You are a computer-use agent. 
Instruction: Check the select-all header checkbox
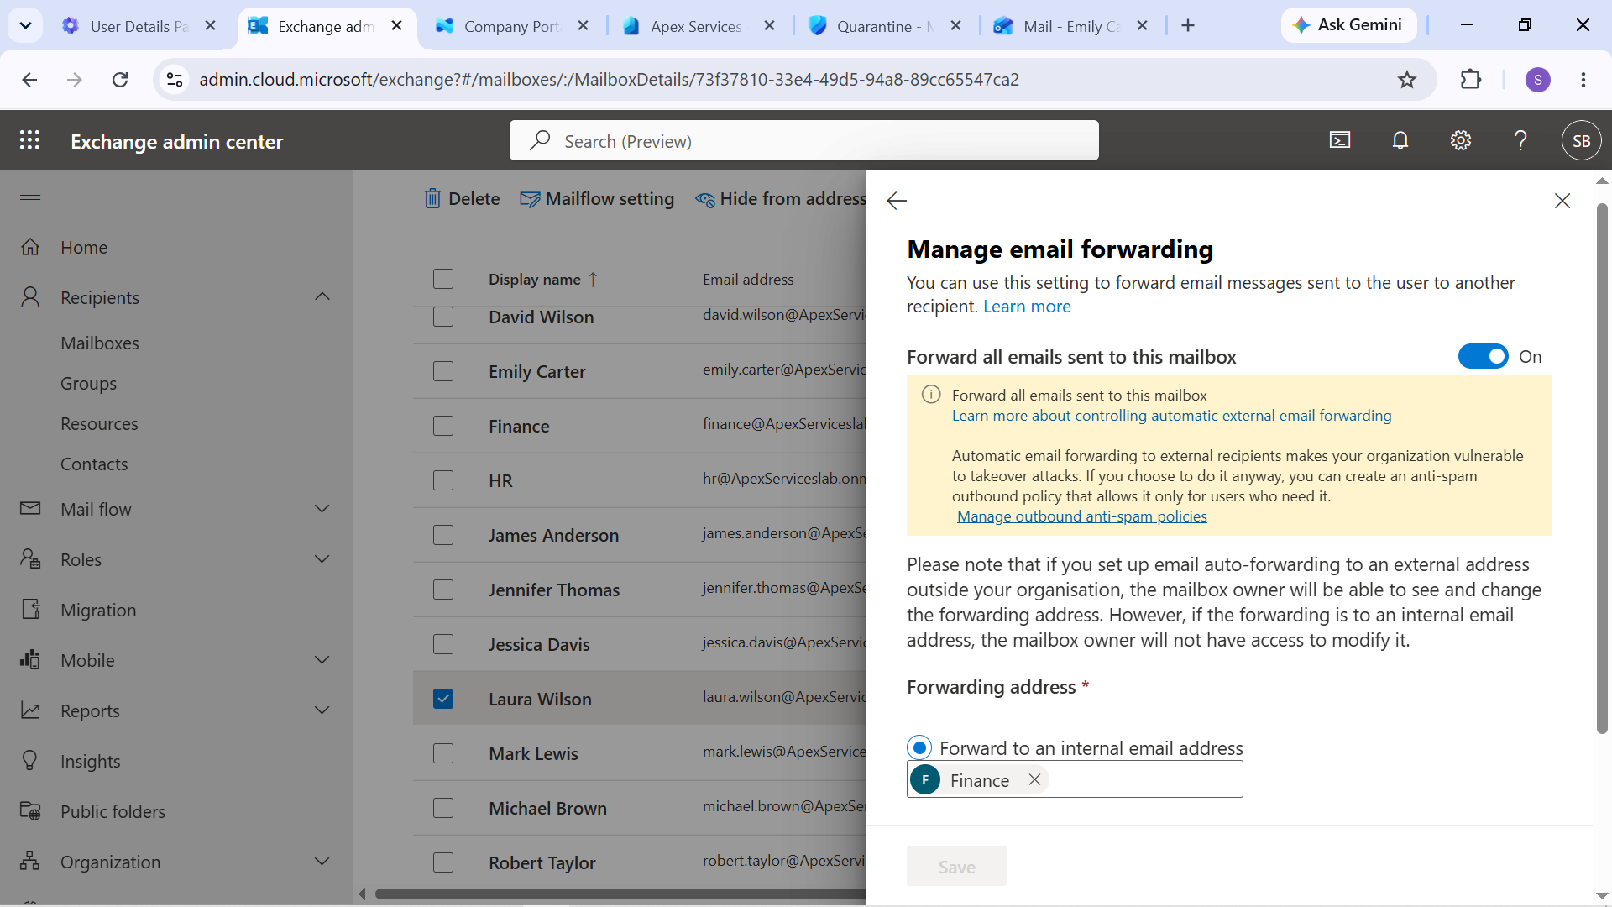tap(443, 279)
